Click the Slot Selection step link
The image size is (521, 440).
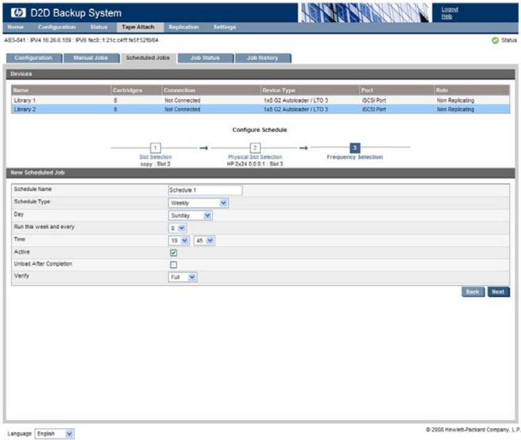156,157
